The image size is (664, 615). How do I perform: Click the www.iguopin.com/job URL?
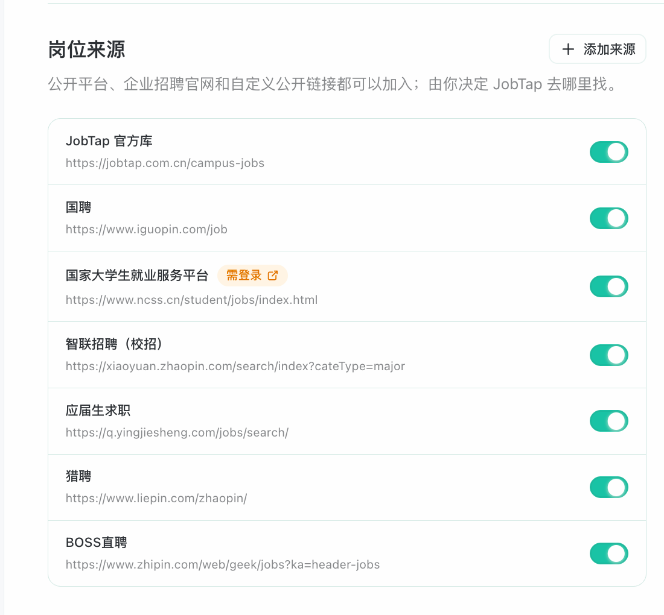pos(147,229)
